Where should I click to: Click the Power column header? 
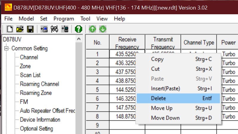[x=228, y=42]
